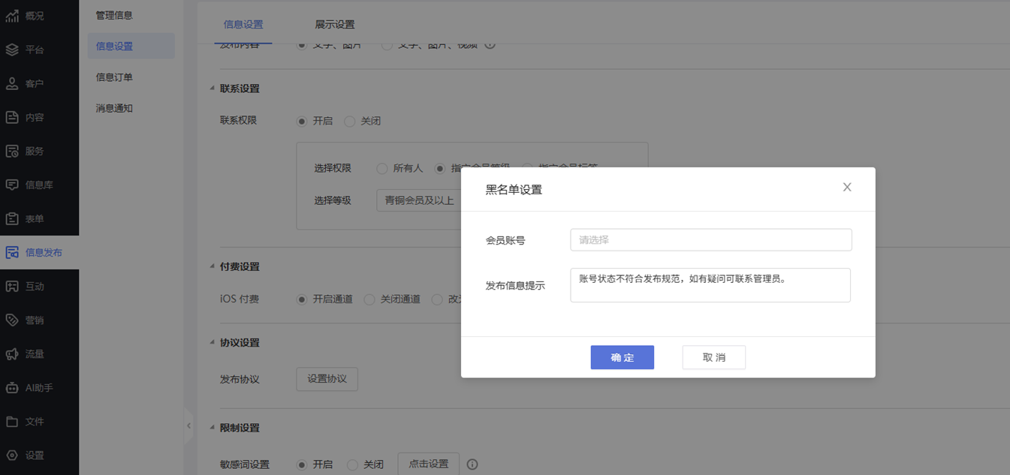This screenshot has width=1010, height=475.
Task: Select the 客户 person icon
Action: 12,83
